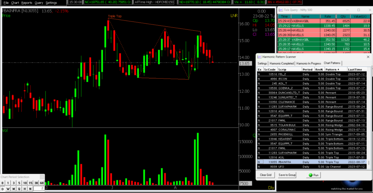This screenshot has height=193, width=373.
Task: Click the Name header in Tick Query
Action: [305, 16]
